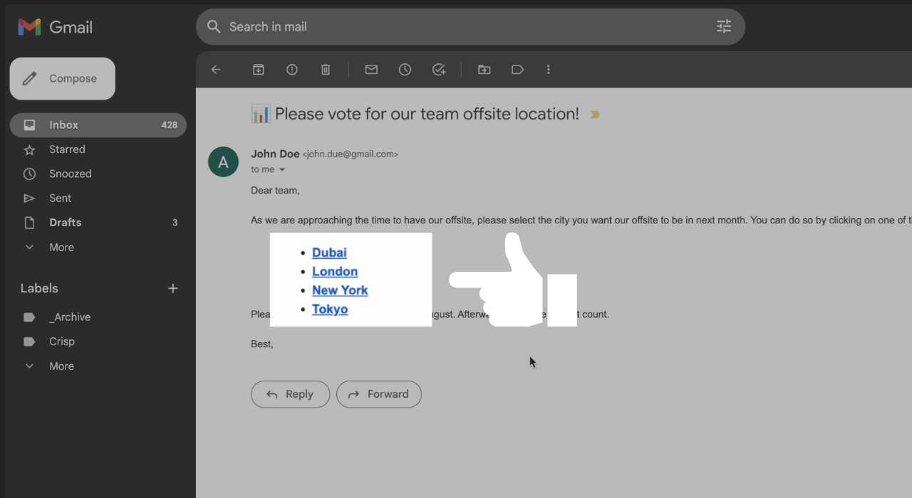Image resolution: width=912 pixels, height=498 pixels.
Task: Vote for Dubai link
Action: click(x=329, y=253)
